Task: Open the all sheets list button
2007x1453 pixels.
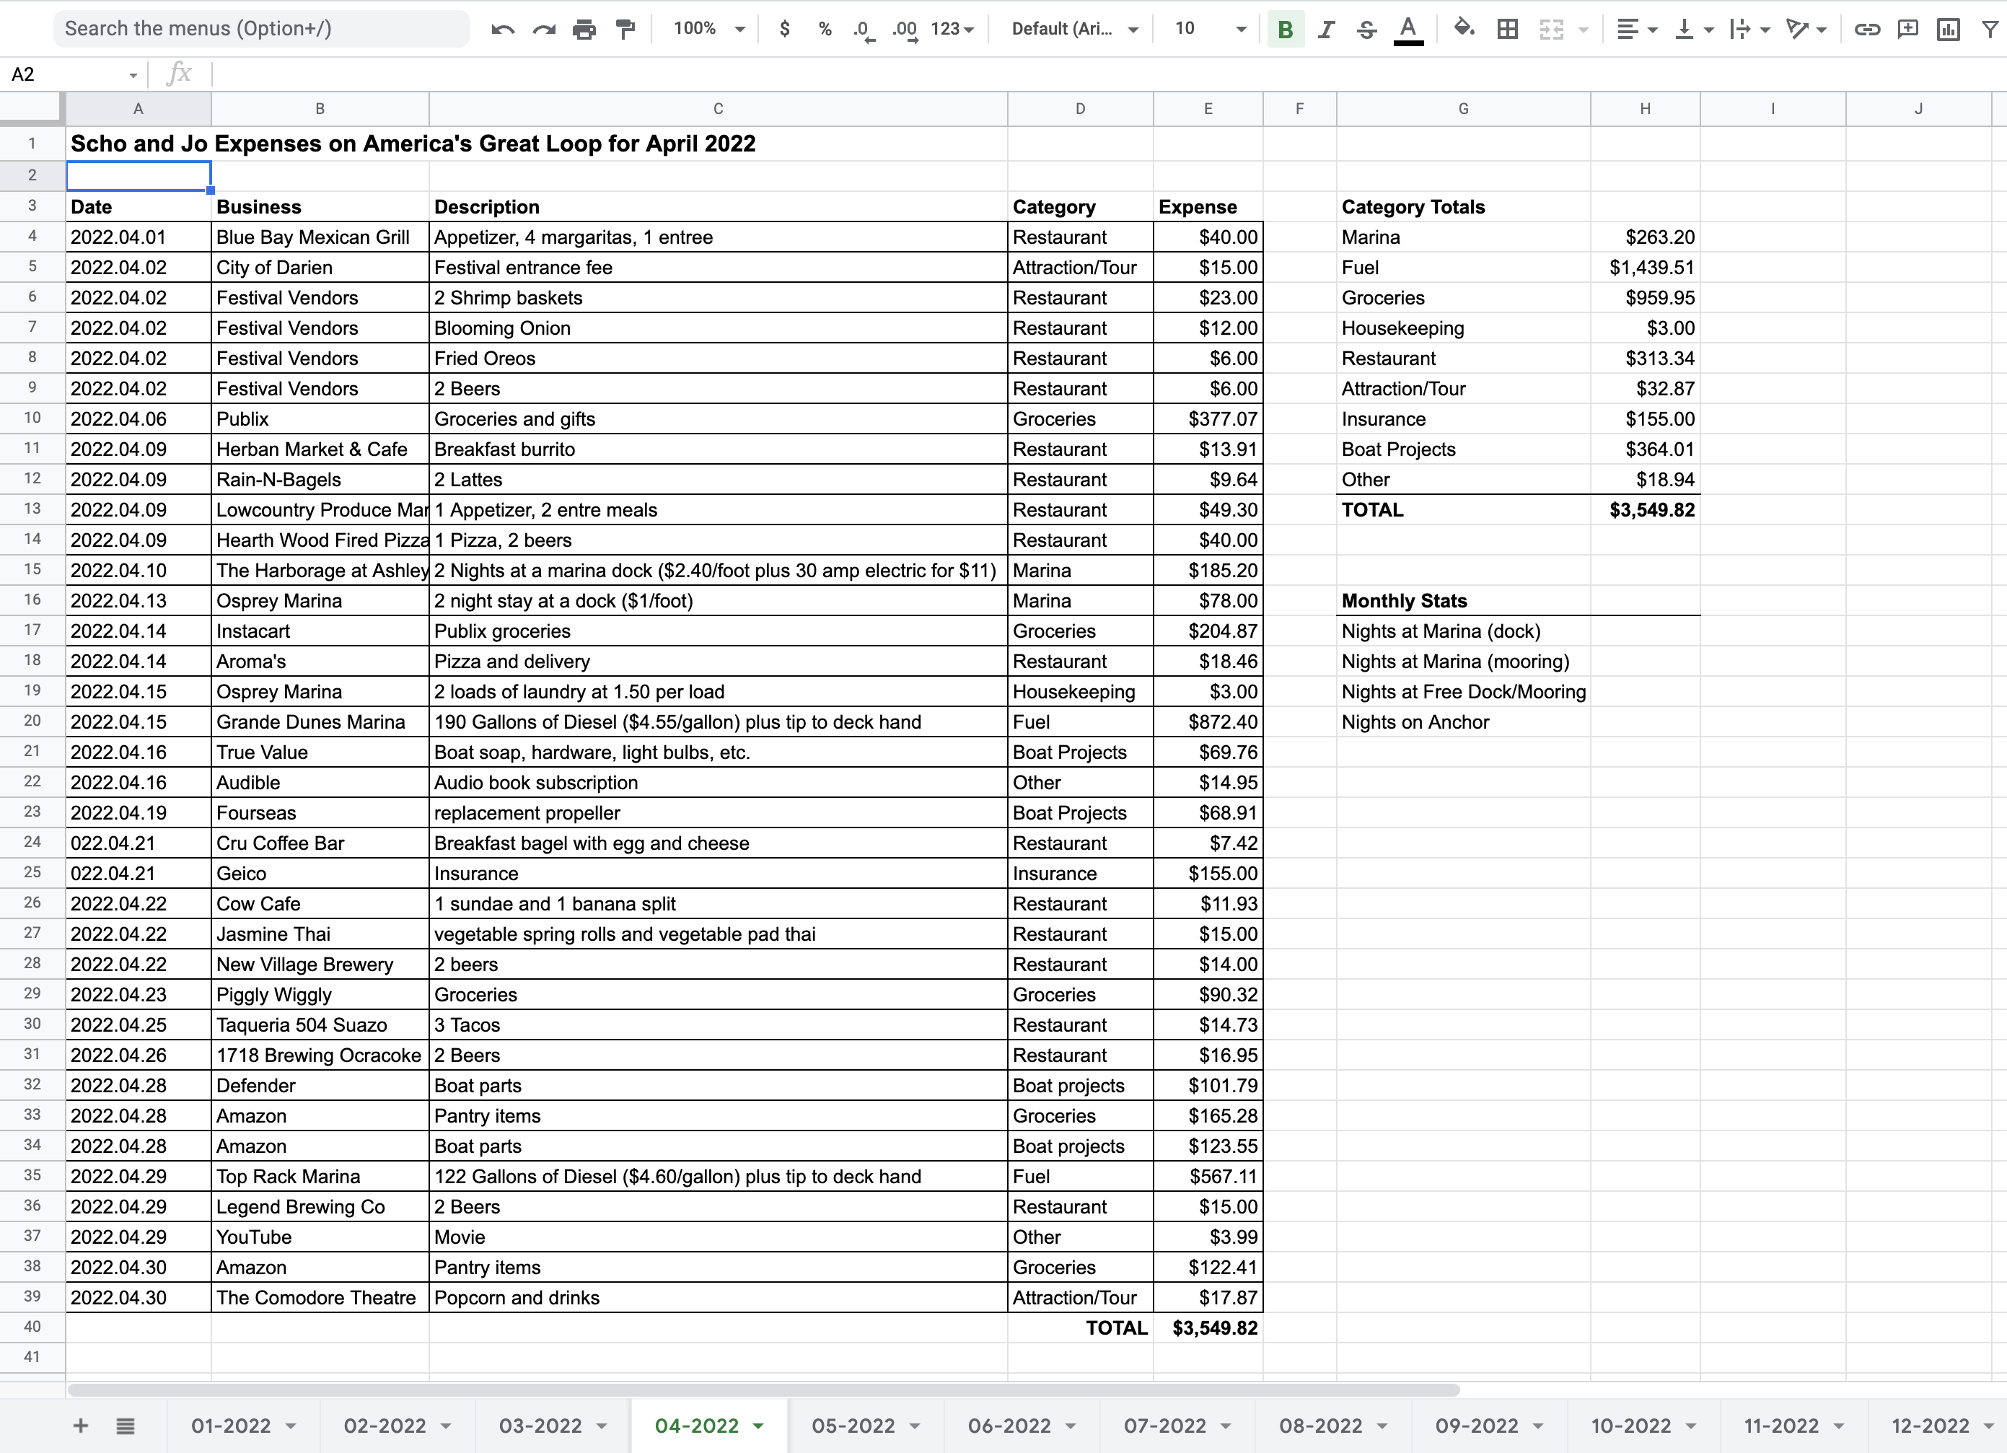Action: 126,1426
